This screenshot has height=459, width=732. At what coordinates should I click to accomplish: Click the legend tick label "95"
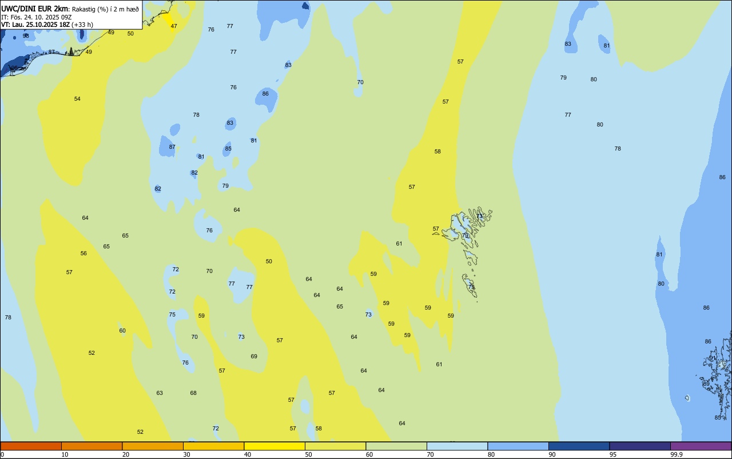[613, 454]
